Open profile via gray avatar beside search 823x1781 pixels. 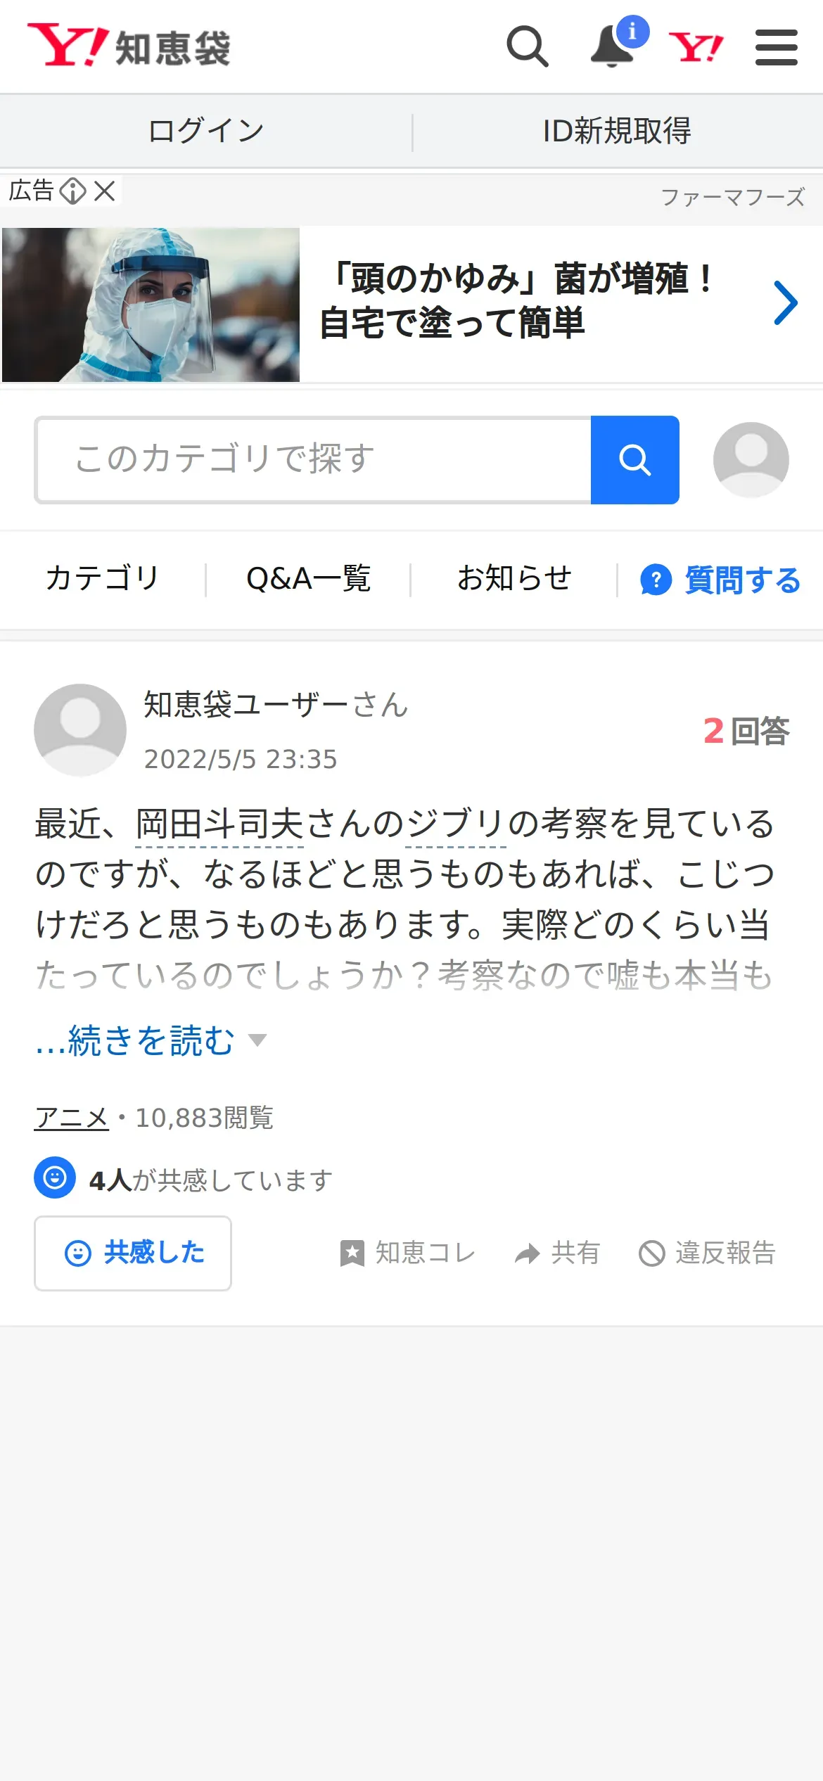click(x=751, y=460)
